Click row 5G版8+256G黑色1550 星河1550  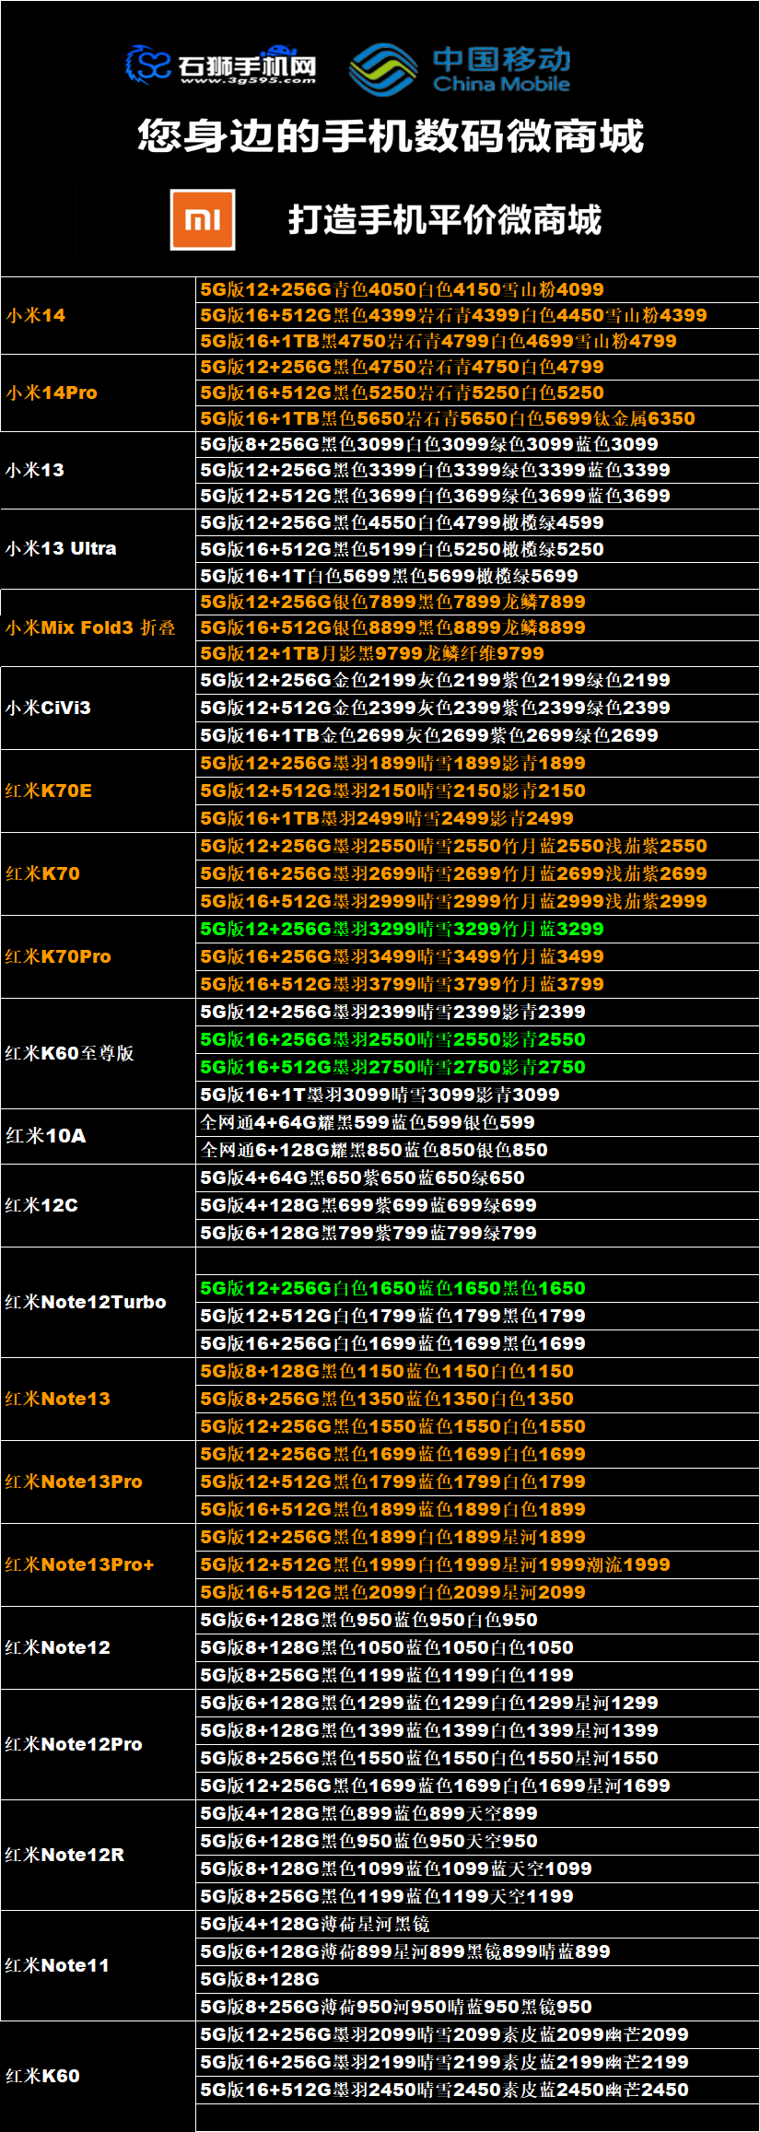click(x=477, y=1758)
